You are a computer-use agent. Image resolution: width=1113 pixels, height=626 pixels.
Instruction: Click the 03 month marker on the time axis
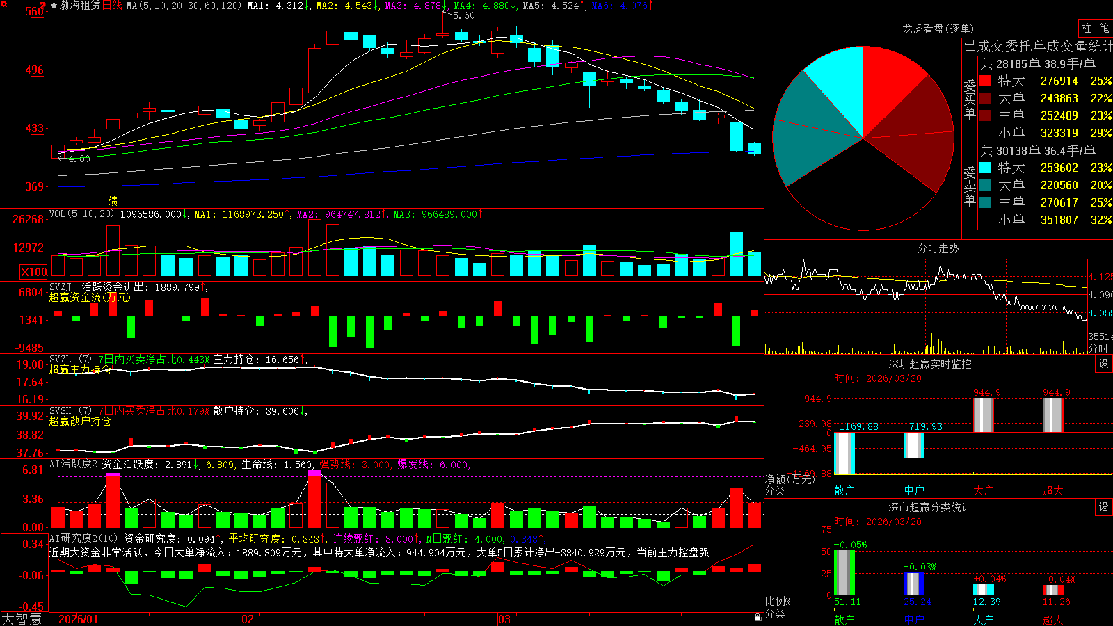pos(504,619)
